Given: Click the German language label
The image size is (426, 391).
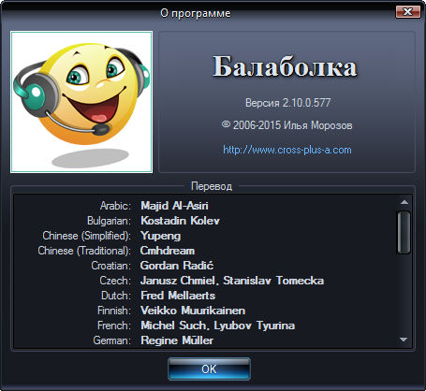Looking at the screenshot, I should 111,340.
